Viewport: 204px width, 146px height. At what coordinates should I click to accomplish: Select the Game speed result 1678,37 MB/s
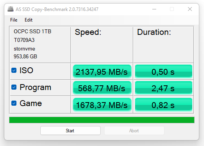[102, 105]
